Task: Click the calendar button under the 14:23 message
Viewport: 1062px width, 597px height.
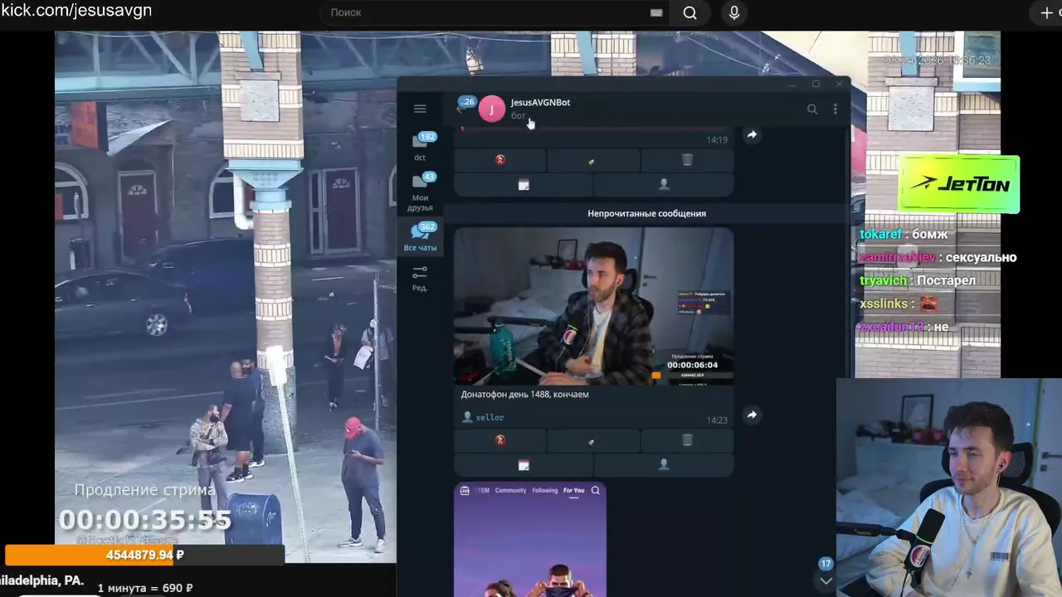Action: (x=524, y=464)
